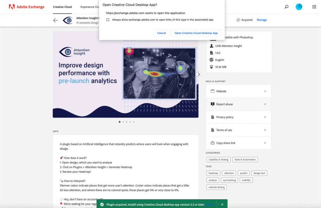Cancel the open app dialog

tap(161, 33)
